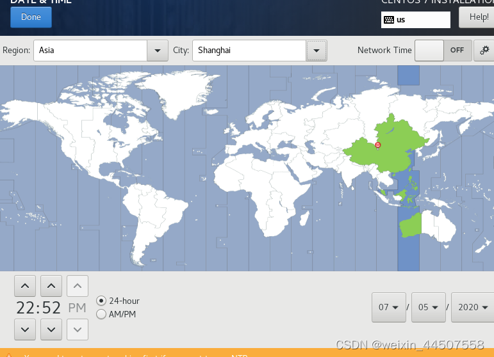Screen dimensions: 494x357
Task: Click western Australia green region on map
Action: pos(411,225)
